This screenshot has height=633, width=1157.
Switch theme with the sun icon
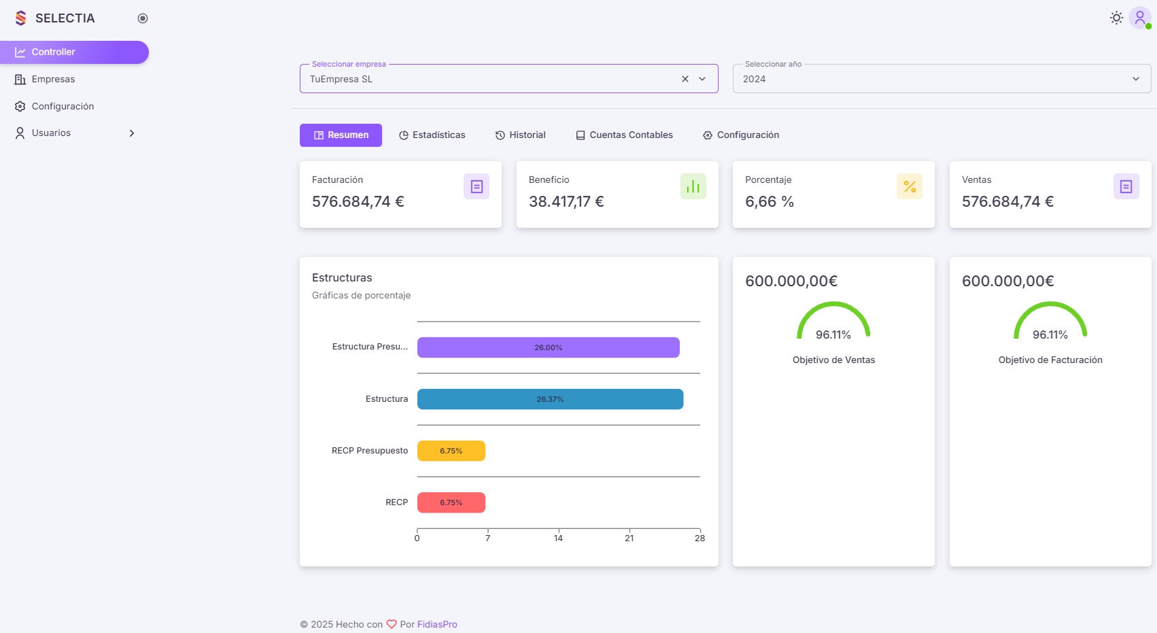(x=1116, y=18)
